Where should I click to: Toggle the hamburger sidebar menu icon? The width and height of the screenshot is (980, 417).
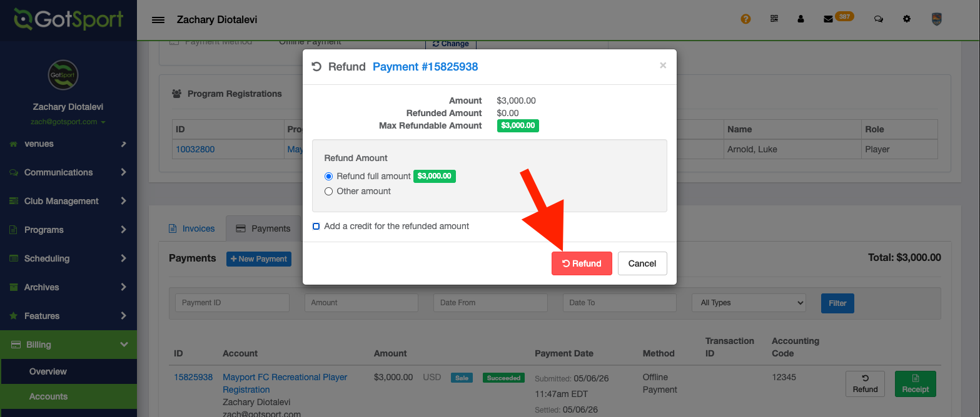pos(158,20)
